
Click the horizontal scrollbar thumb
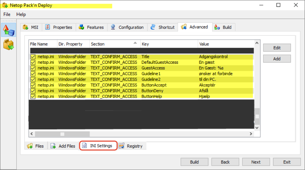62,134
